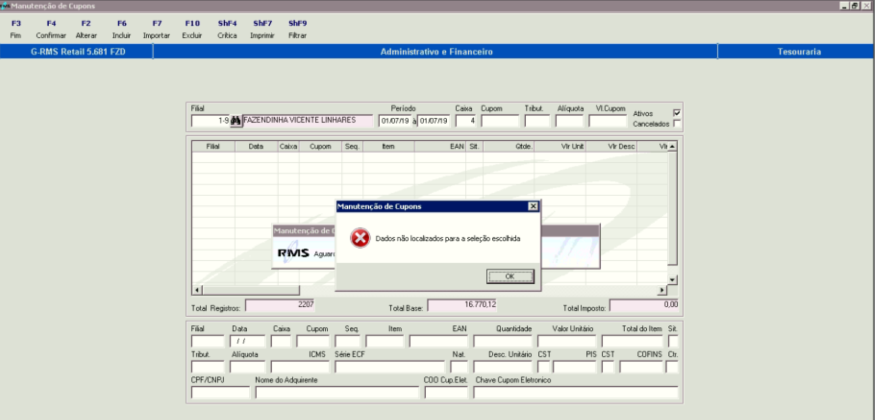The height and width of the screenshot is (420, 875).
Task: Click the red error icon in the dialog
Action: (360, 238)
